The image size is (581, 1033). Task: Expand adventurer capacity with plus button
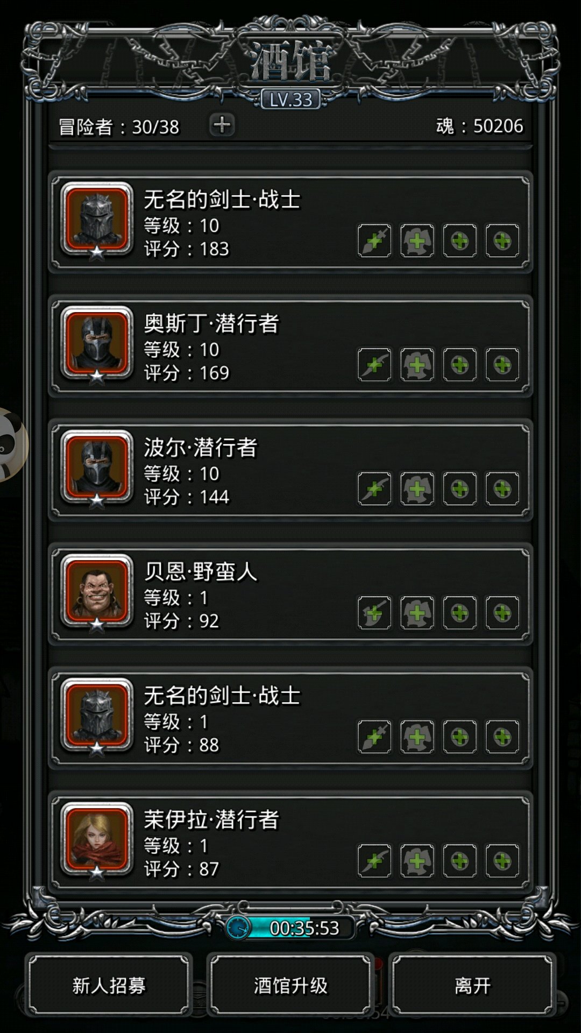pyautogui.click(x=222, y=125)
